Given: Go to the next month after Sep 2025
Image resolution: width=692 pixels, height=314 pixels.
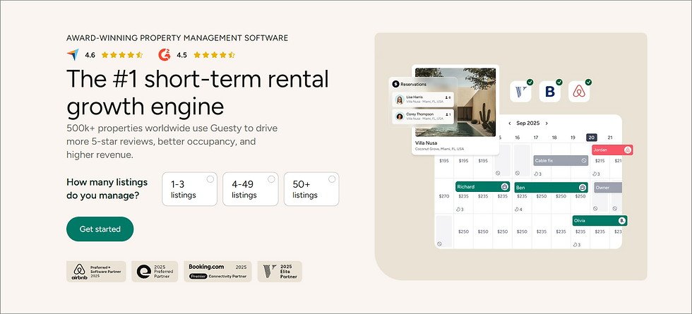Looking at the screenshot, I should point(547,123).
